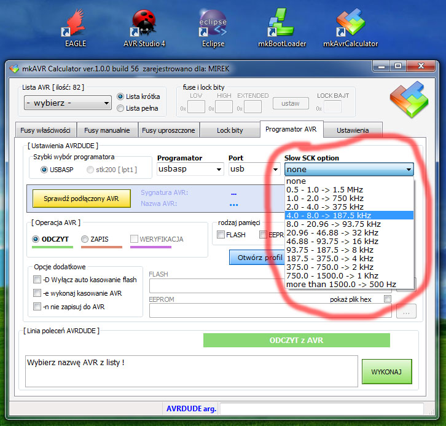
Task: Close the mkAVR Calculator window
Action: pos(421,66)
